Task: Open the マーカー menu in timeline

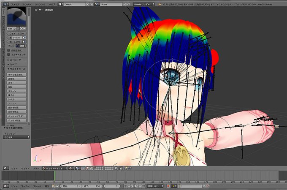Action: 25,186
